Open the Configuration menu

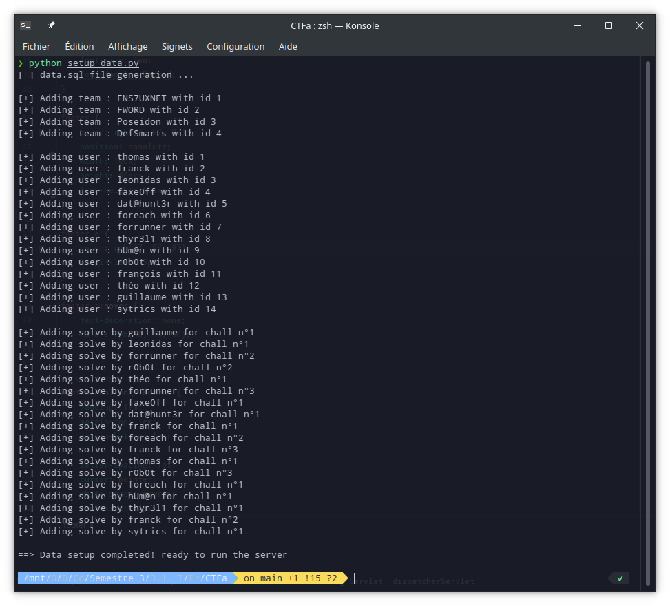[235, 46]
